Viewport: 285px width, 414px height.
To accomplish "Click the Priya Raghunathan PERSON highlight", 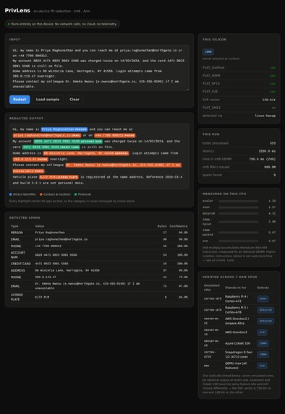I will tap(64, 129).
